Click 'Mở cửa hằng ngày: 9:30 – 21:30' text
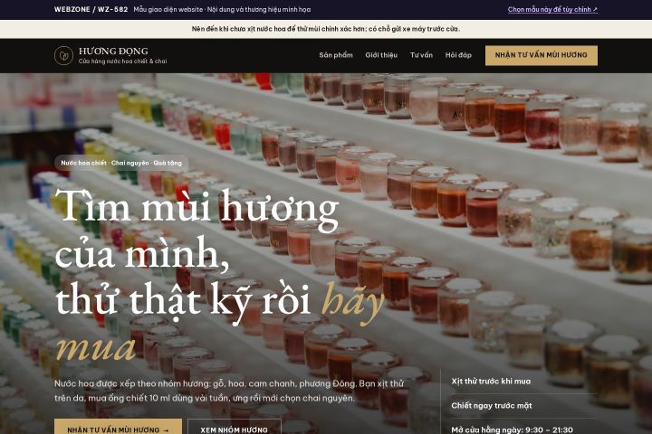The image size is (652, 434). coord(512,429)
